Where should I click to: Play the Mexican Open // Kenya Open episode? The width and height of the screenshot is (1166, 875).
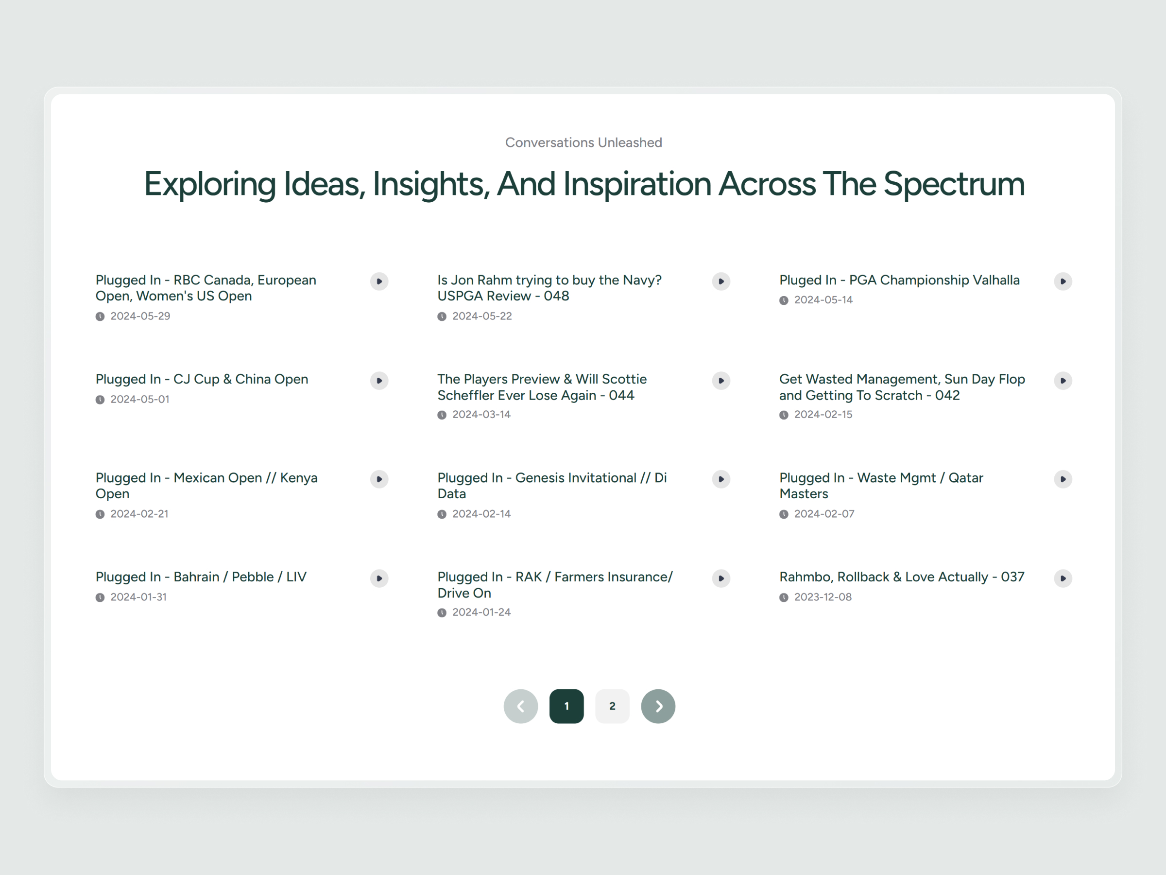(x=379, y=479)
